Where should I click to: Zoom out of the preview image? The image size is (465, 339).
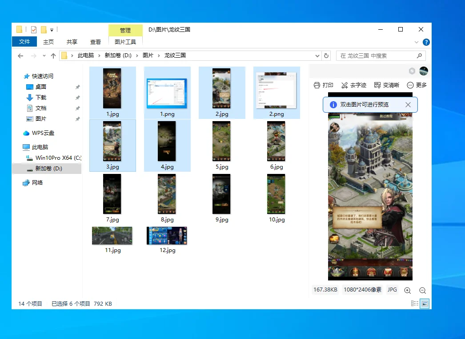coord(423,291)
